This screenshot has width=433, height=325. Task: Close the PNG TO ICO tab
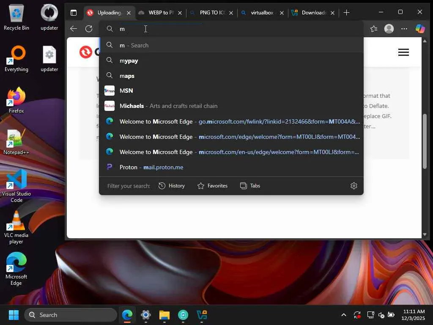231,13
